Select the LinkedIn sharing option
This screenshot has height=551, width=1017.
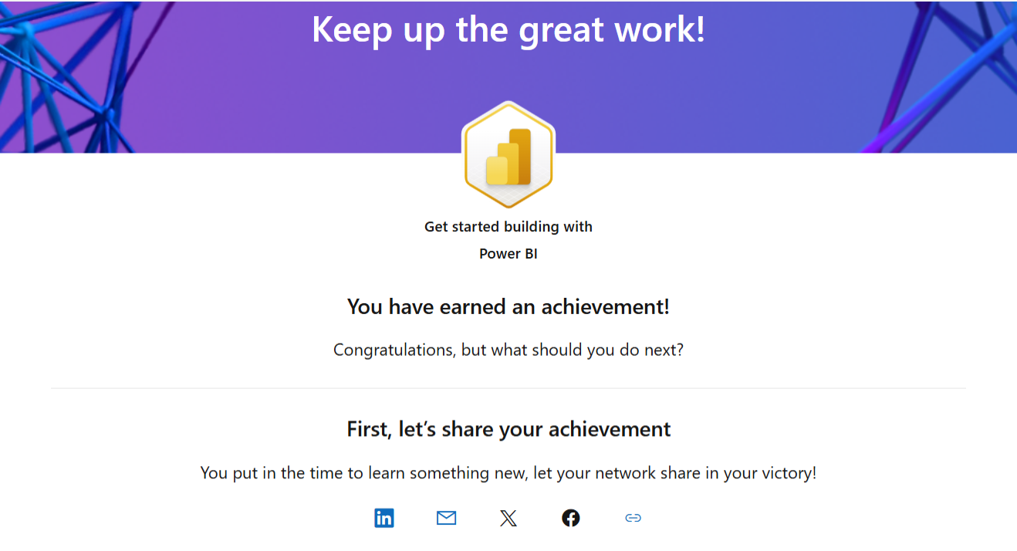384,518
